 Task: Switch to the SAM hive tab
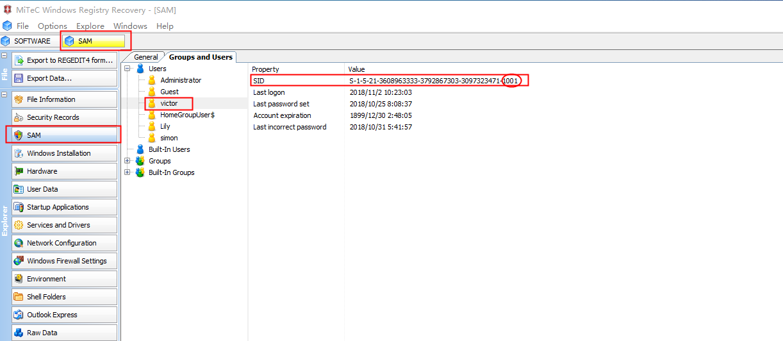pos(95,41)
